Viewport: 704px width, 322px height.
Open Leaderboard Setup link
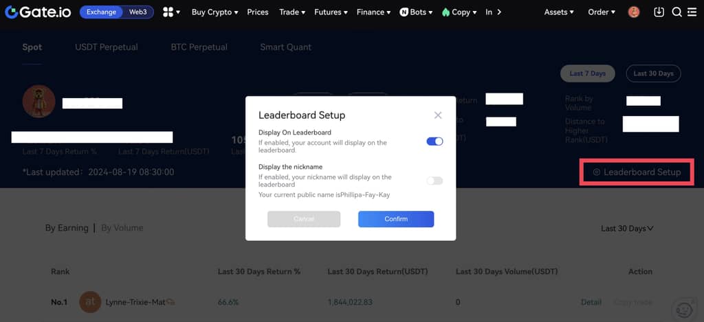pyautogui.click(x=637, y=172)
